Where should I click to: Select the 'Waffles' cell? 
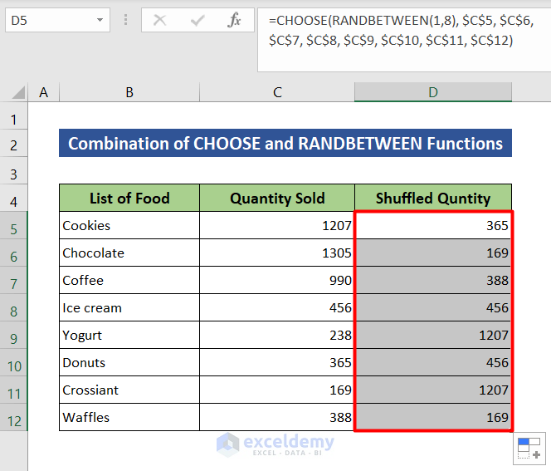pyautogui.click(x=129, y=418)
